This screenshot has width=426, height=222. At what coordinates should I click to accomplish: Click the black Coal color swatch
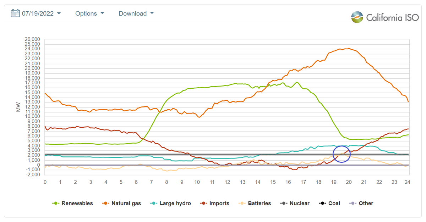[322, 203]
